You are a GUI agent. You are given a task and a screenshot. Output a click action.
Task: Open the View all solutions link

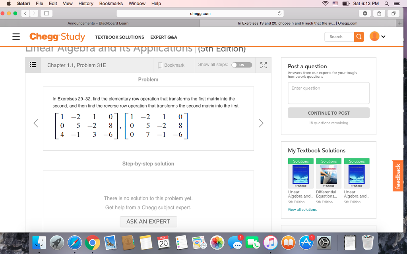(x=302, y=209)
